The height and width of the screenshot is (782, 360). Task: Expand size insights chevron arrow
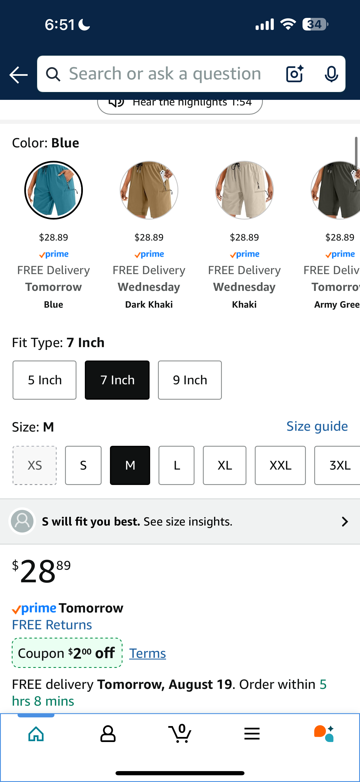coord(345,522)
